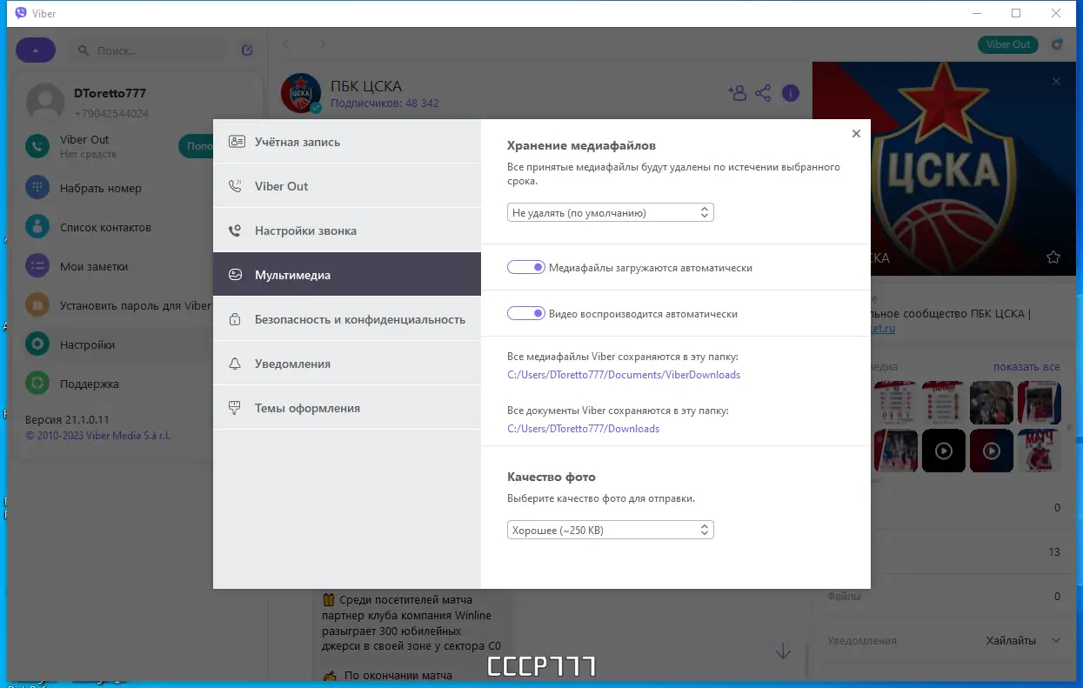This screenshot has width=1083, height=688.
Task: Toggle channel favorite with the star icon
Action: pos(1053,257)
